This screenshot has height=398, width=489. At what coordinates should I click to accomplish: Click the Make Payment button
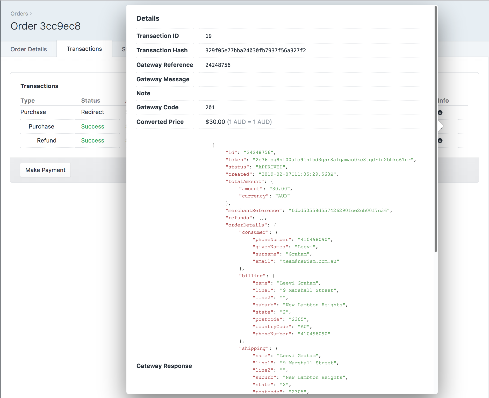45,170
